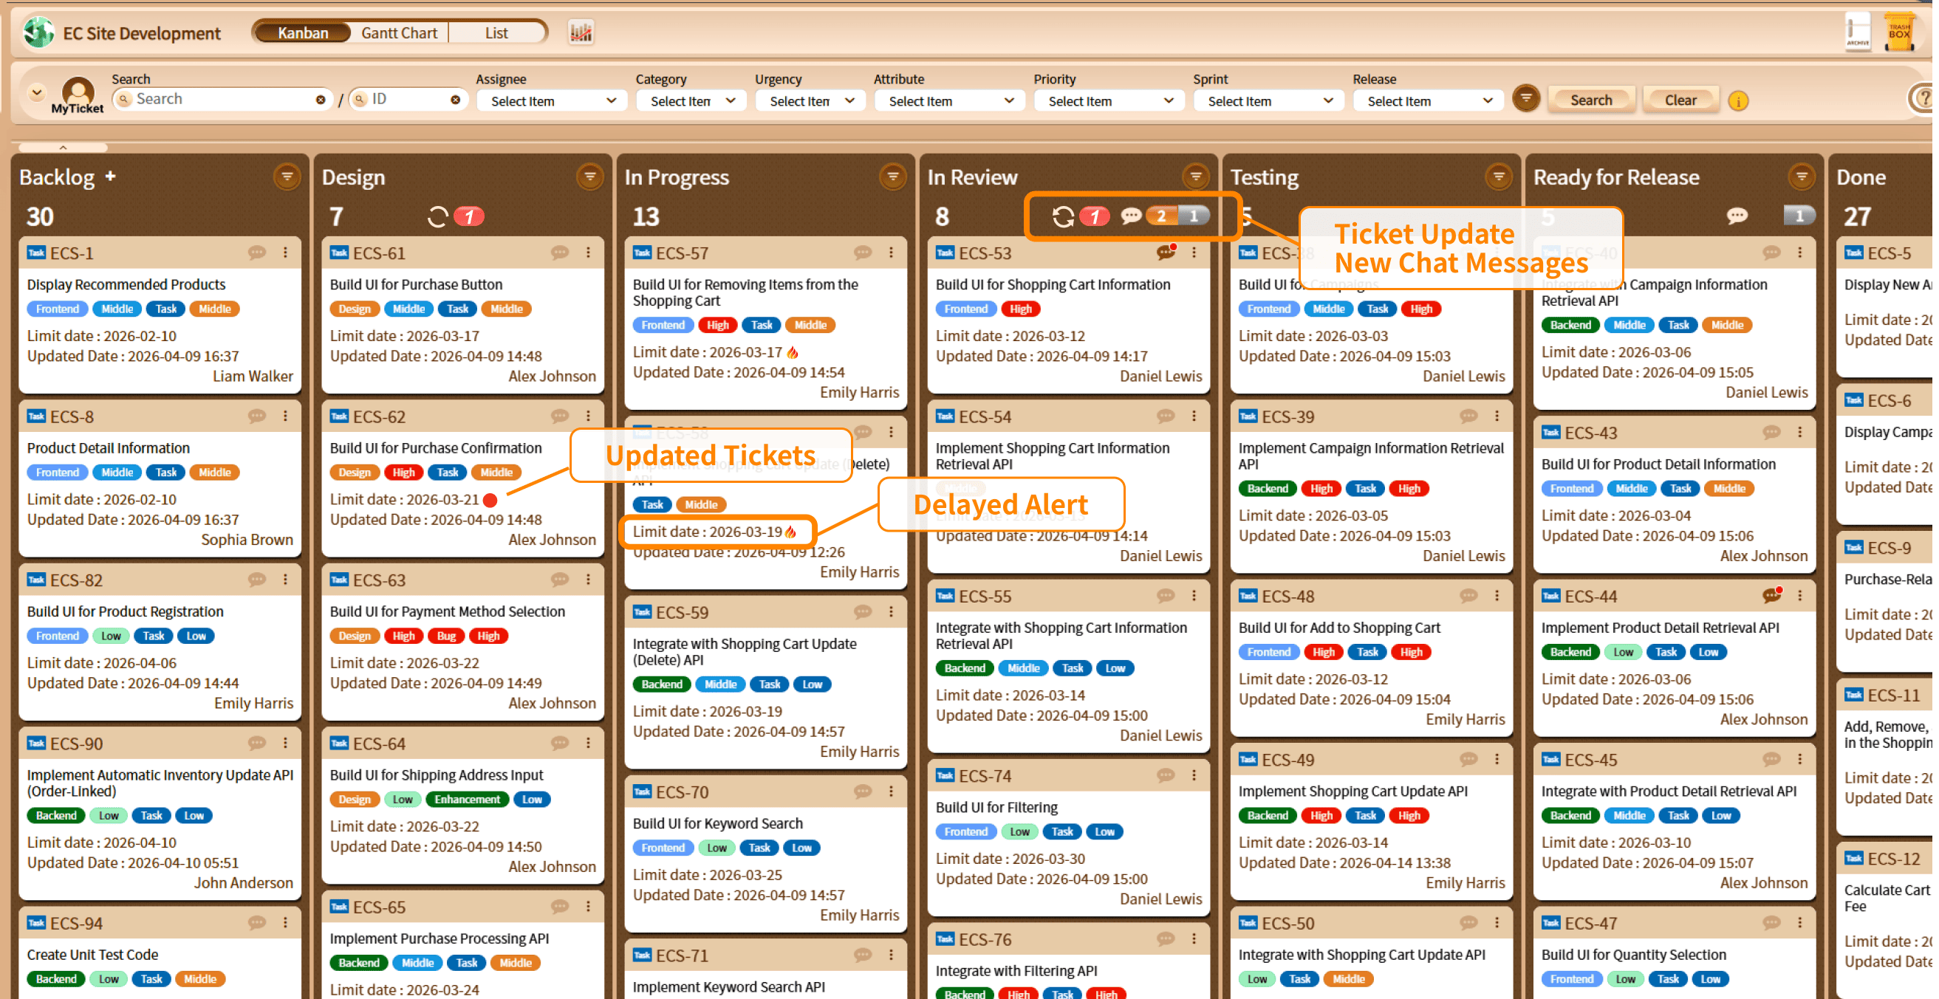This screenshot has height=999, width=1939.
Task: Open the Sprint dropdown
Action: (x=1268, y=101)
